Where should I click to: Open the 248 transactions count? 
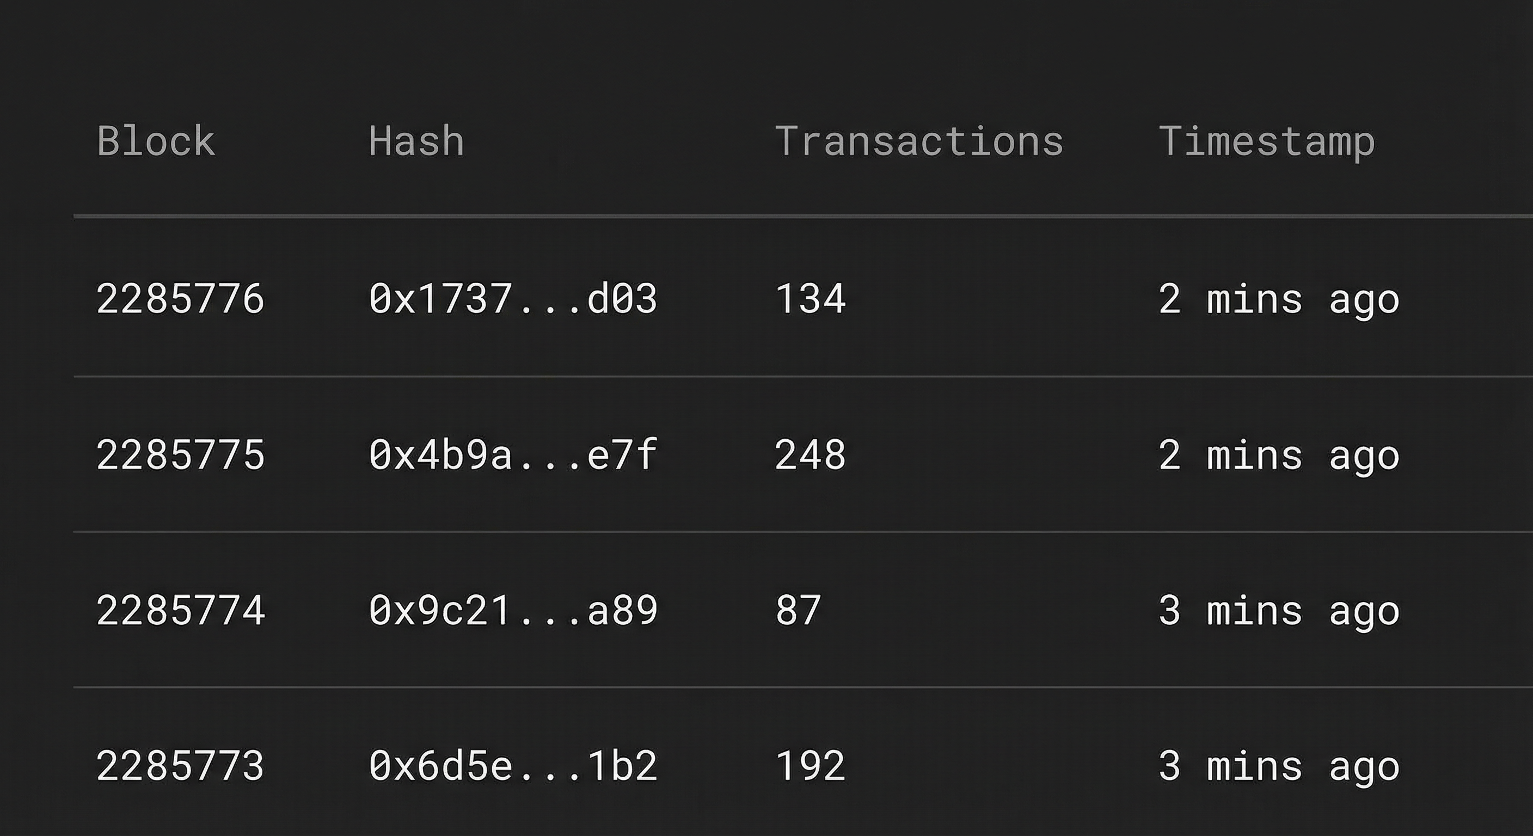coord(810,455)
